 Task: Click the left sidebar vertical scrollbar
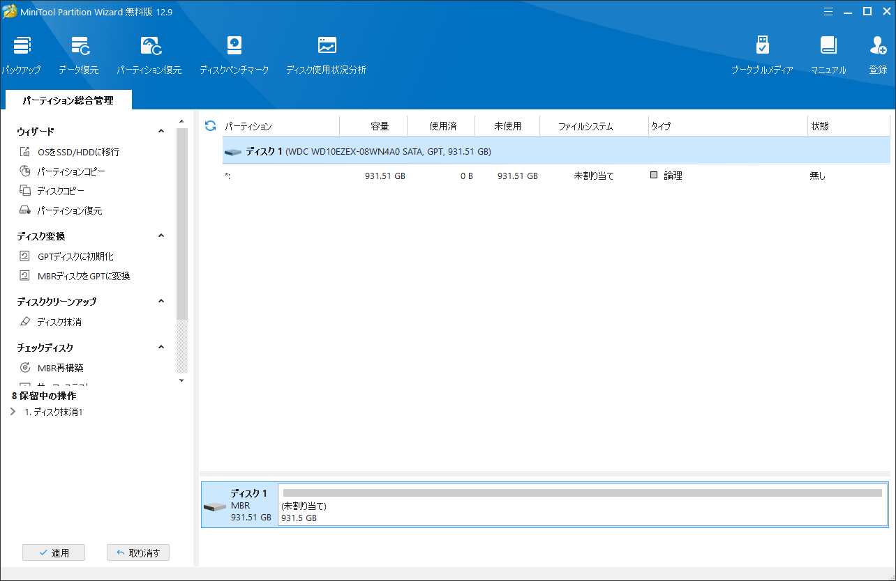click(182, 223)
